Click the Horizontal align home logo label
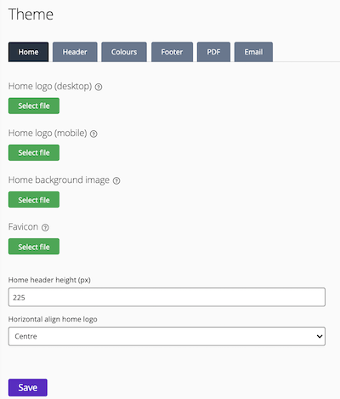This screenshot has width=340, height=399. [x=53, y=319]
